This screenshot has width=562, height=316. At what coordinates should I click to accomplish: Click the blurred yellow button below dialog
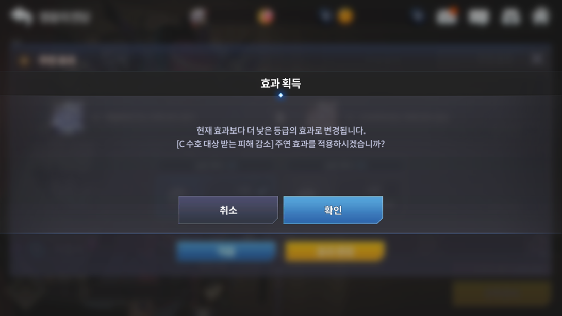click(335, 251)
